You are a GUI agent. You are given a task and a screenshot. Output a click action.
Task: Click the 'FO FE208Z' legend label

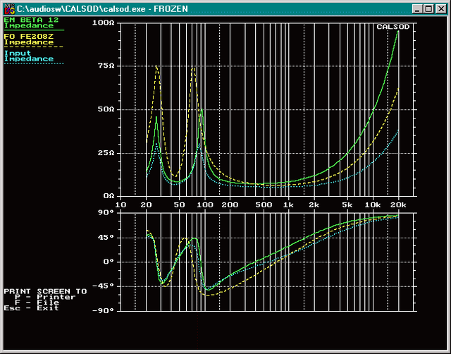28,37
